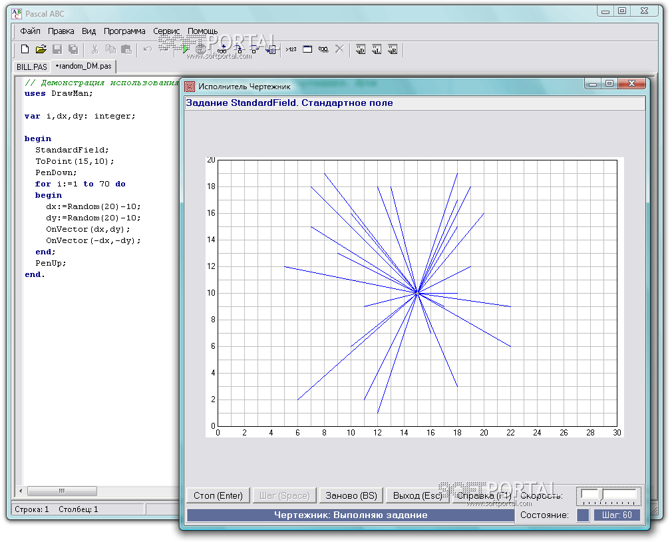Click the Undo arrow icon
Image resolution: width=672 pixels, height=542 pixels.
[148, 49]
